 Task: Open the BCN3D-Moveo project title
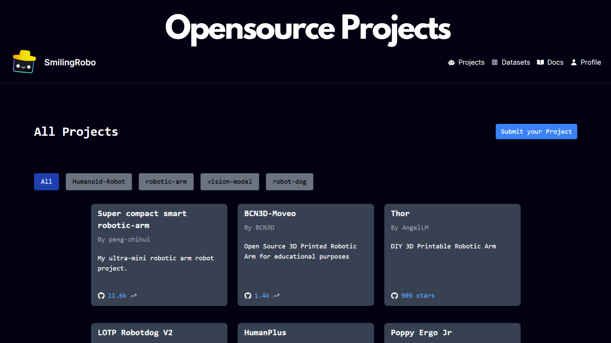[x=270, y=213]
